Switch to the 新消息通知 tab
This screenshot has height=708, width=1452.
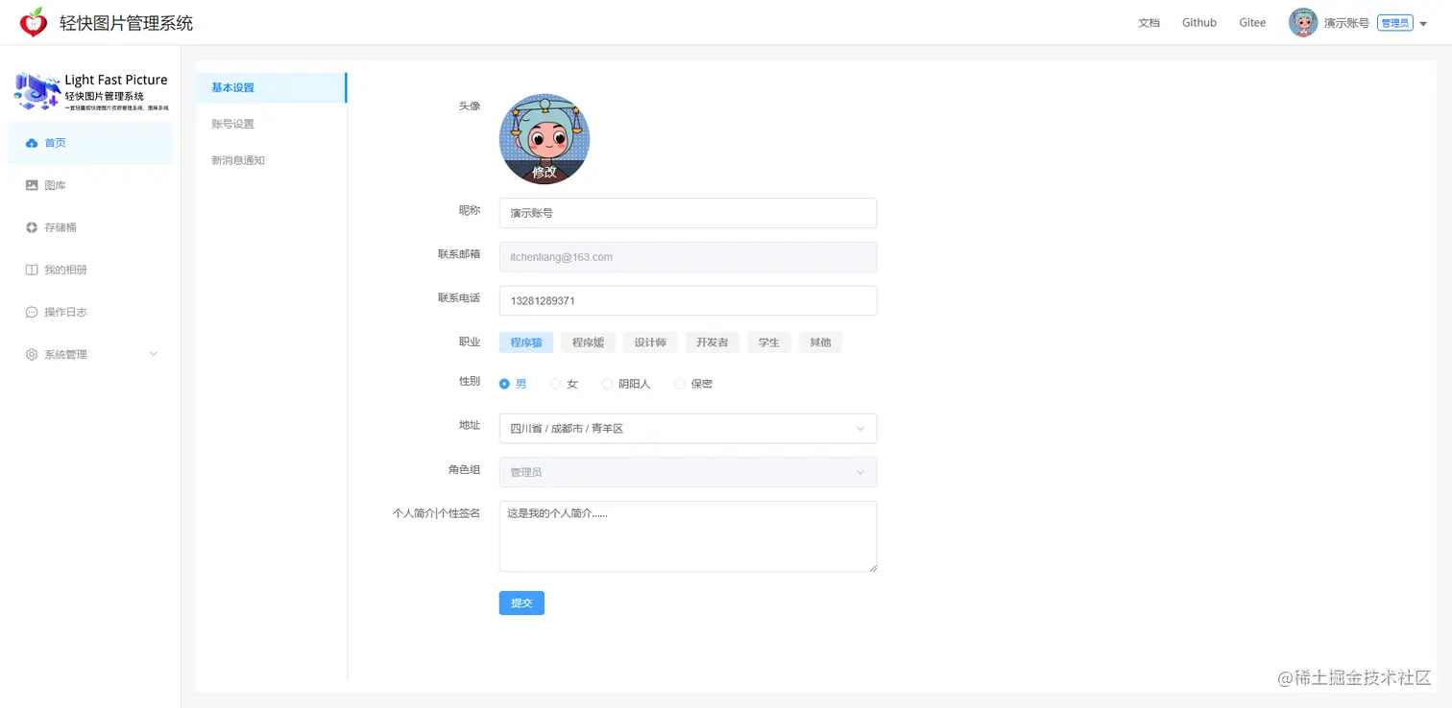pos(271,160)
